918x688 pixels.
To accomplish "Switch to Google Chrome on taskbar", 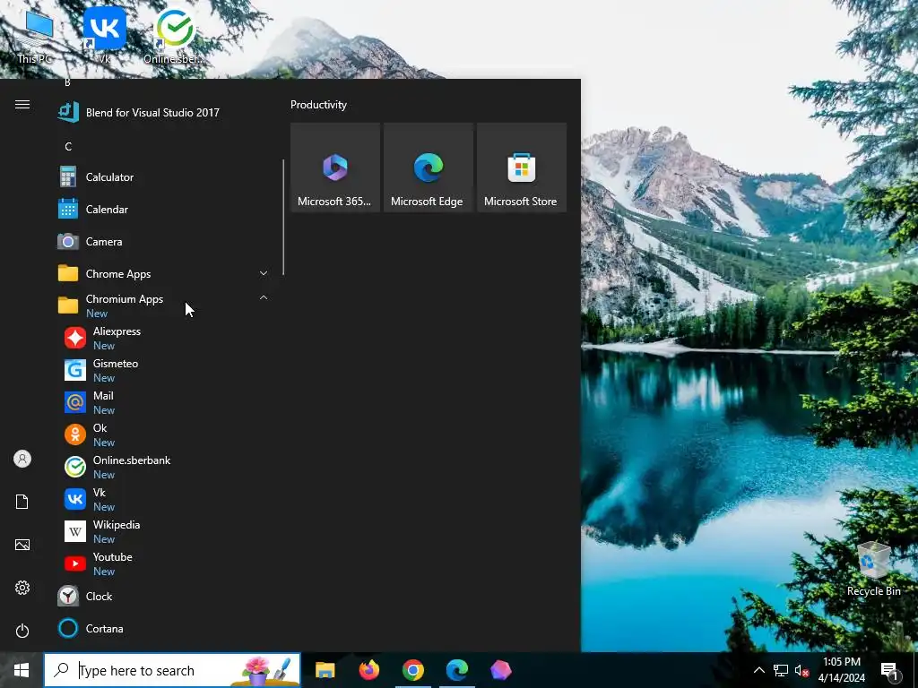I will point(412,670).
